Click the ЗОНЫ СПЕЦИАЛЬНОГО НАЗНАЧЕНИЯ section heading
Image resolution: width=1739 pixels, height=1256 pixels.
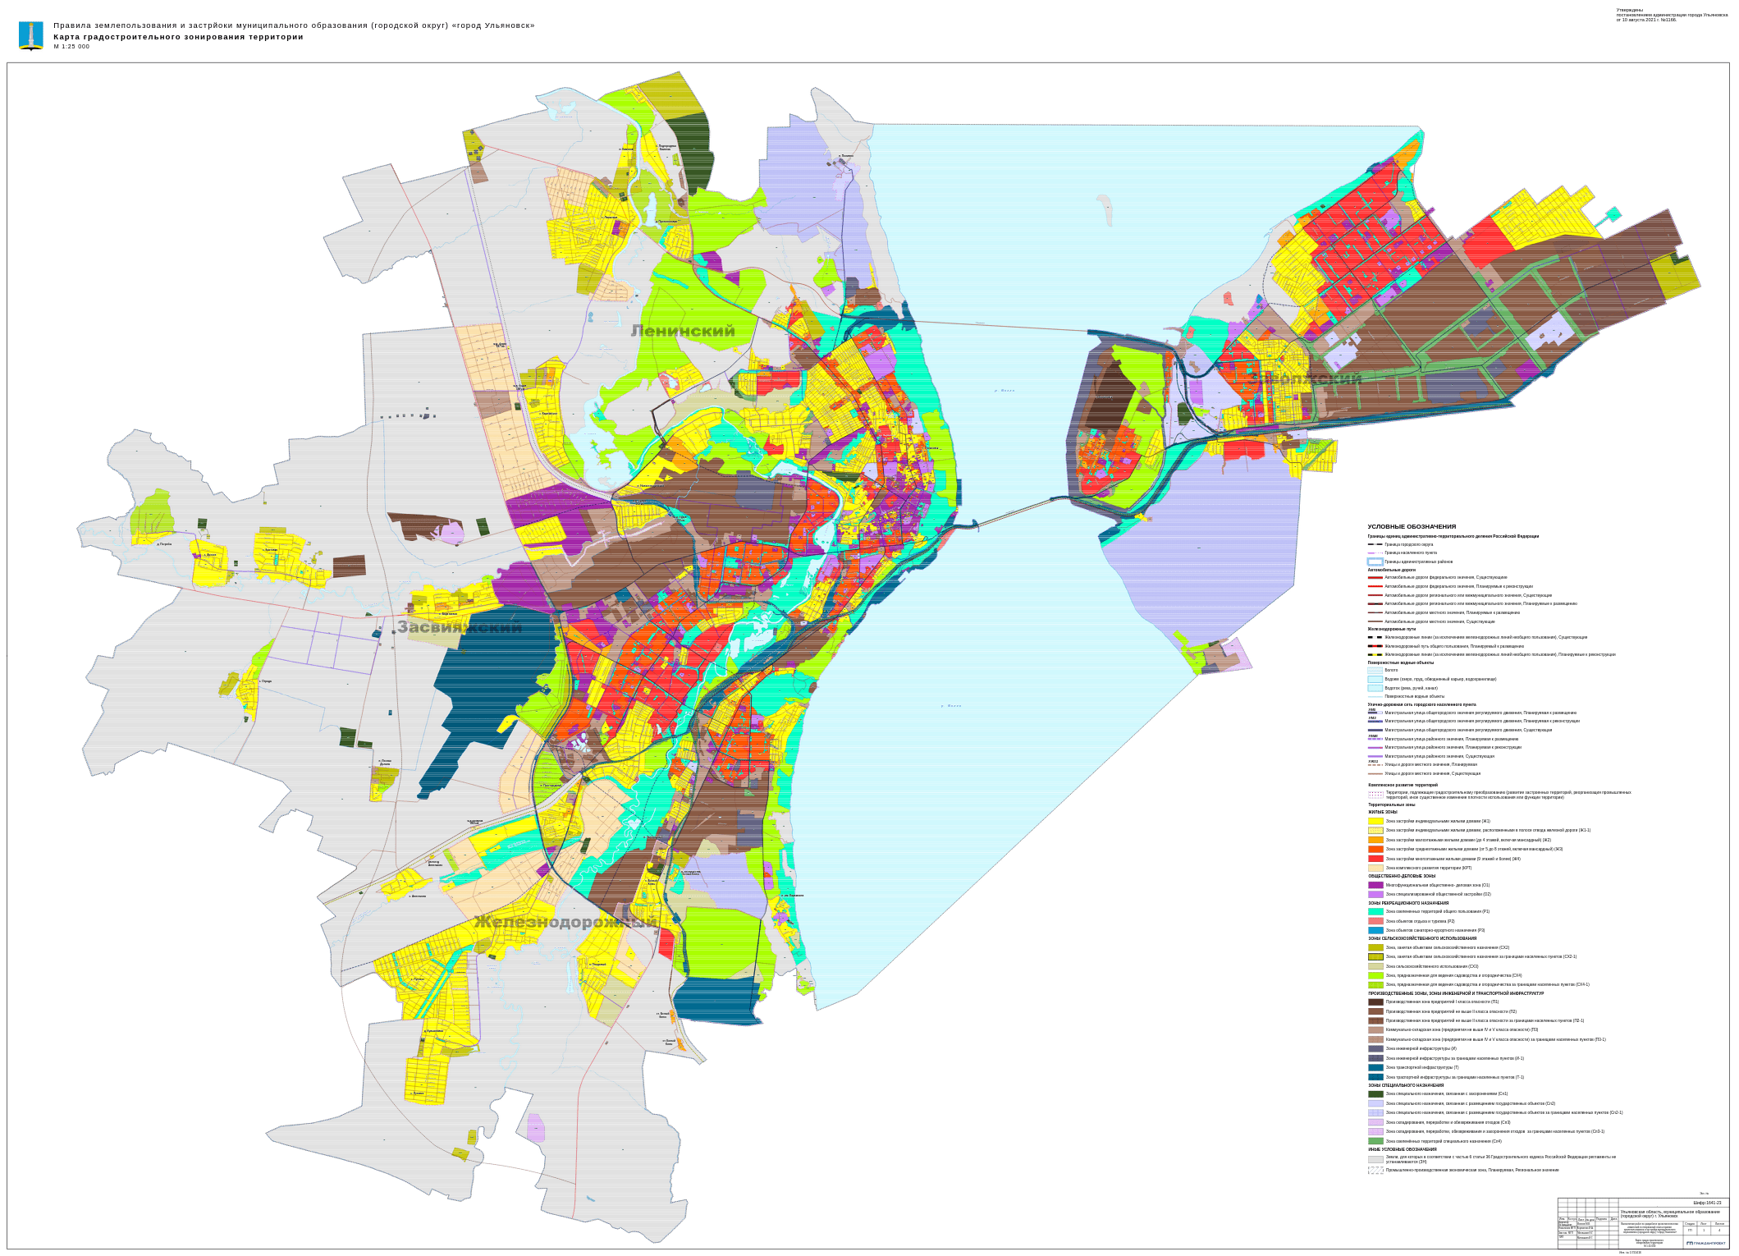[x=1405, y=1085]
